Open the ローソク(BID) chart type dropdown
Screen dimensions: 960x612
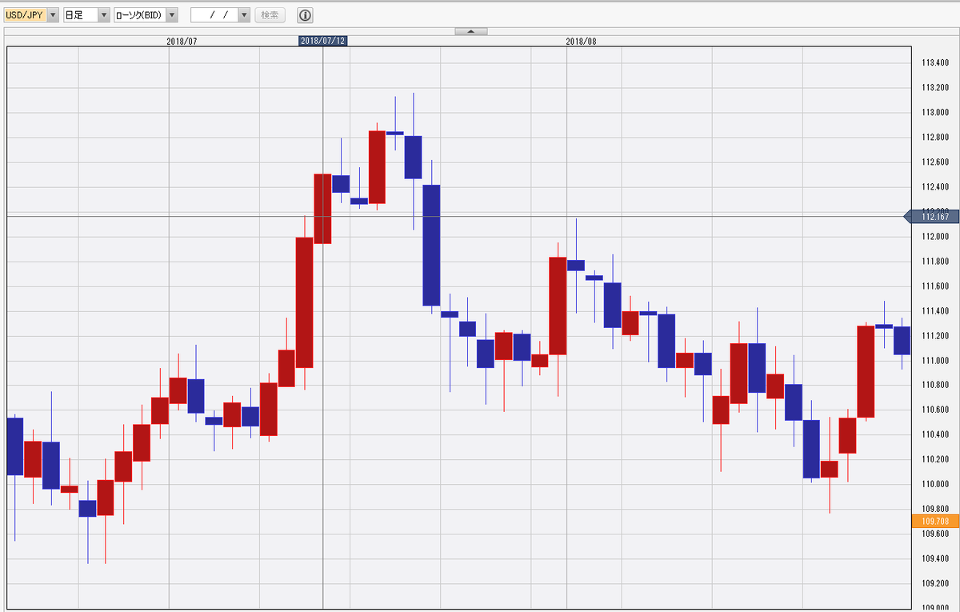click(x=146, y=15)
